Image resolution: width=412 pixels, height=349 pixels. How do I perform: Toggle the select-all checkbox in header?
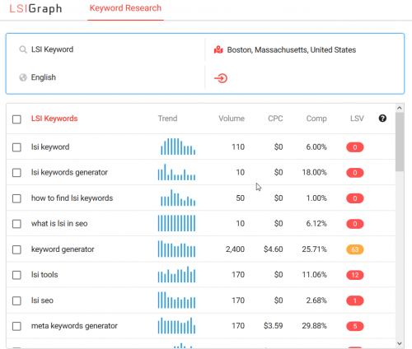(16, 119)
